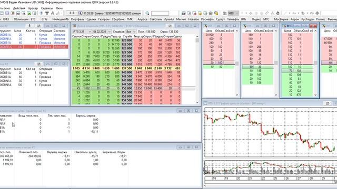Click price 24 990 in first order book
Viewport: 337px width, 189px height.
210,35
